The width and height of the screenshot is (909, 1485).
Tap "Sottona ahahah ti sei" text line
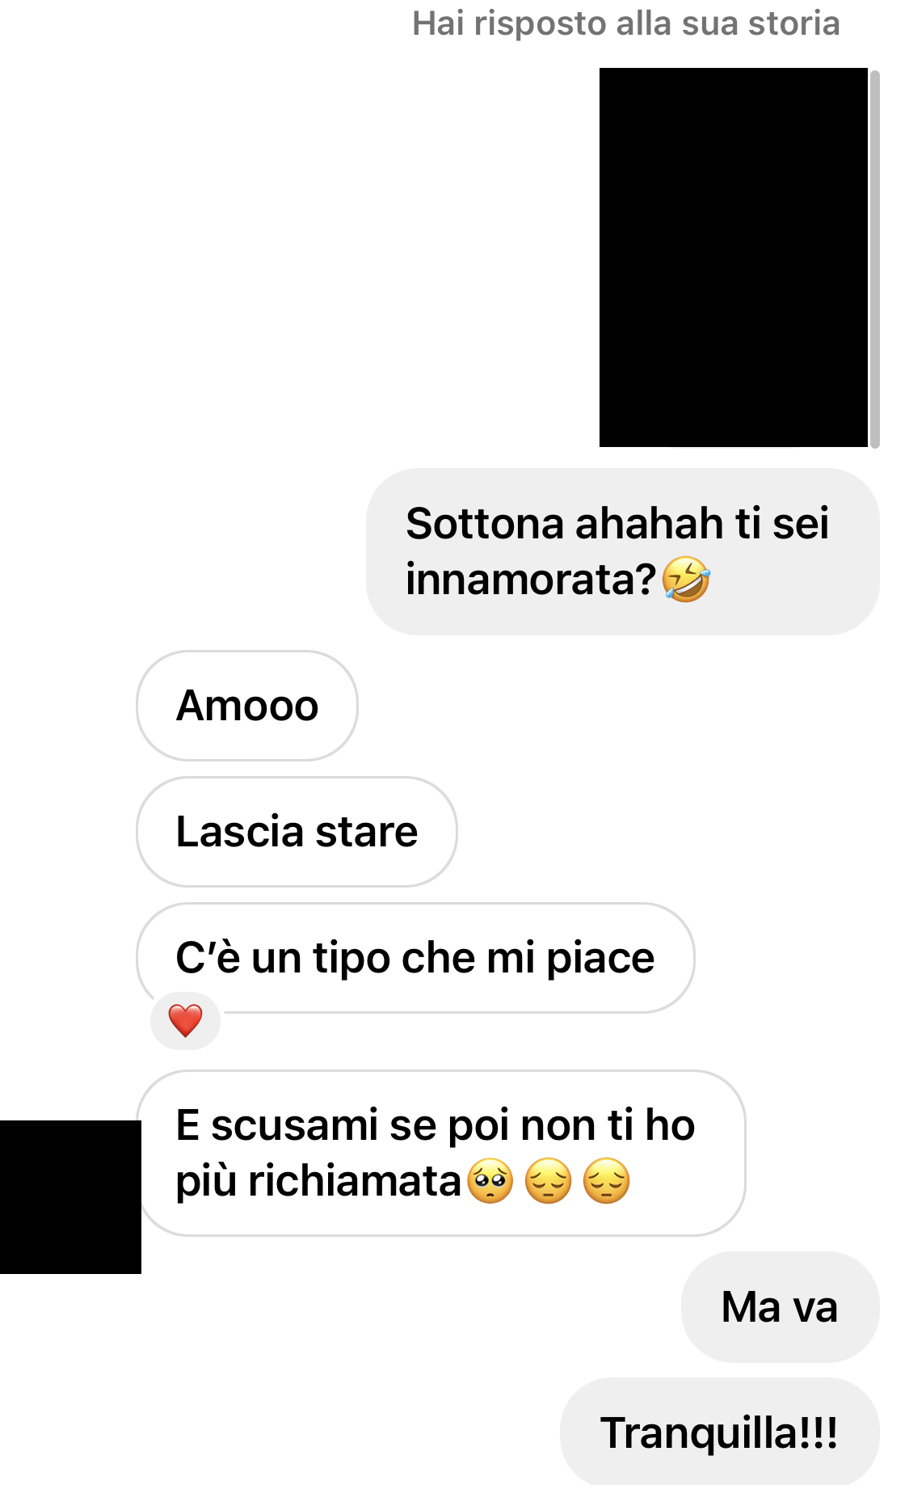pos(617,523)
